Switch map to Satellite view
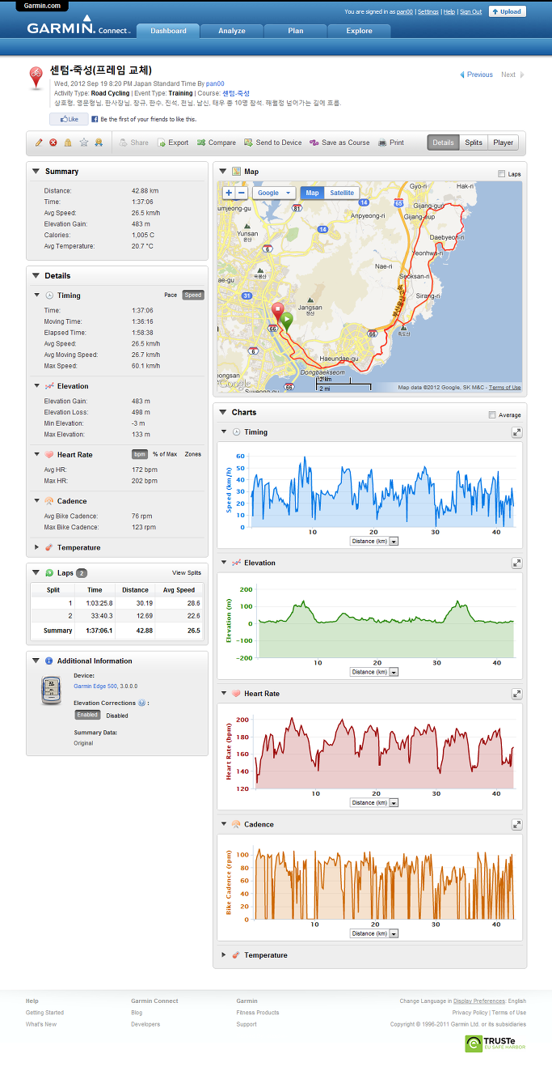552x1071 pixels. (x=342, y=193)
